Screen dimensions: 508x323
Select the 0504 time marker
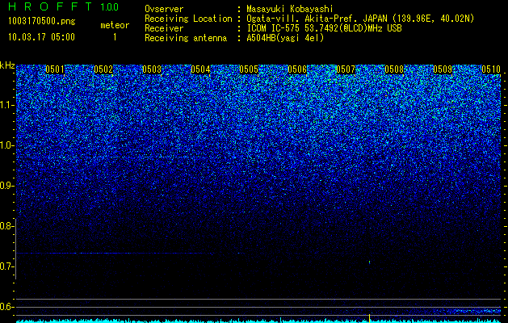point(200,69)
